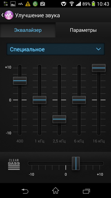Tap the battery indicator in status bar
This screenshot has width=111, height=198.
[x=94, y=4]
